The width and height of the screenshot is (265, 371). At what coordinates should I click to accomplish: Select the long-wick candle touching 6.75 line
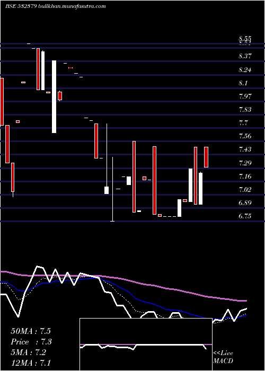click(x=112, y=189)
